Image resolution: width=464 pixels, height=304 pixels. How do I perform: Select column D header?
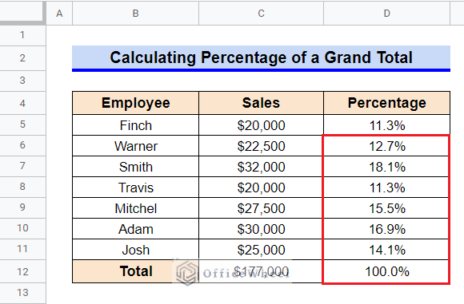point(386,14)
